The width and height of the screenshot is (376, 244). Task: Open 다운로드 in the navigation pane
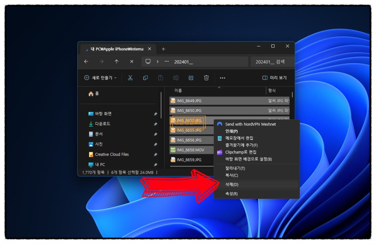[x=102, y=124]
